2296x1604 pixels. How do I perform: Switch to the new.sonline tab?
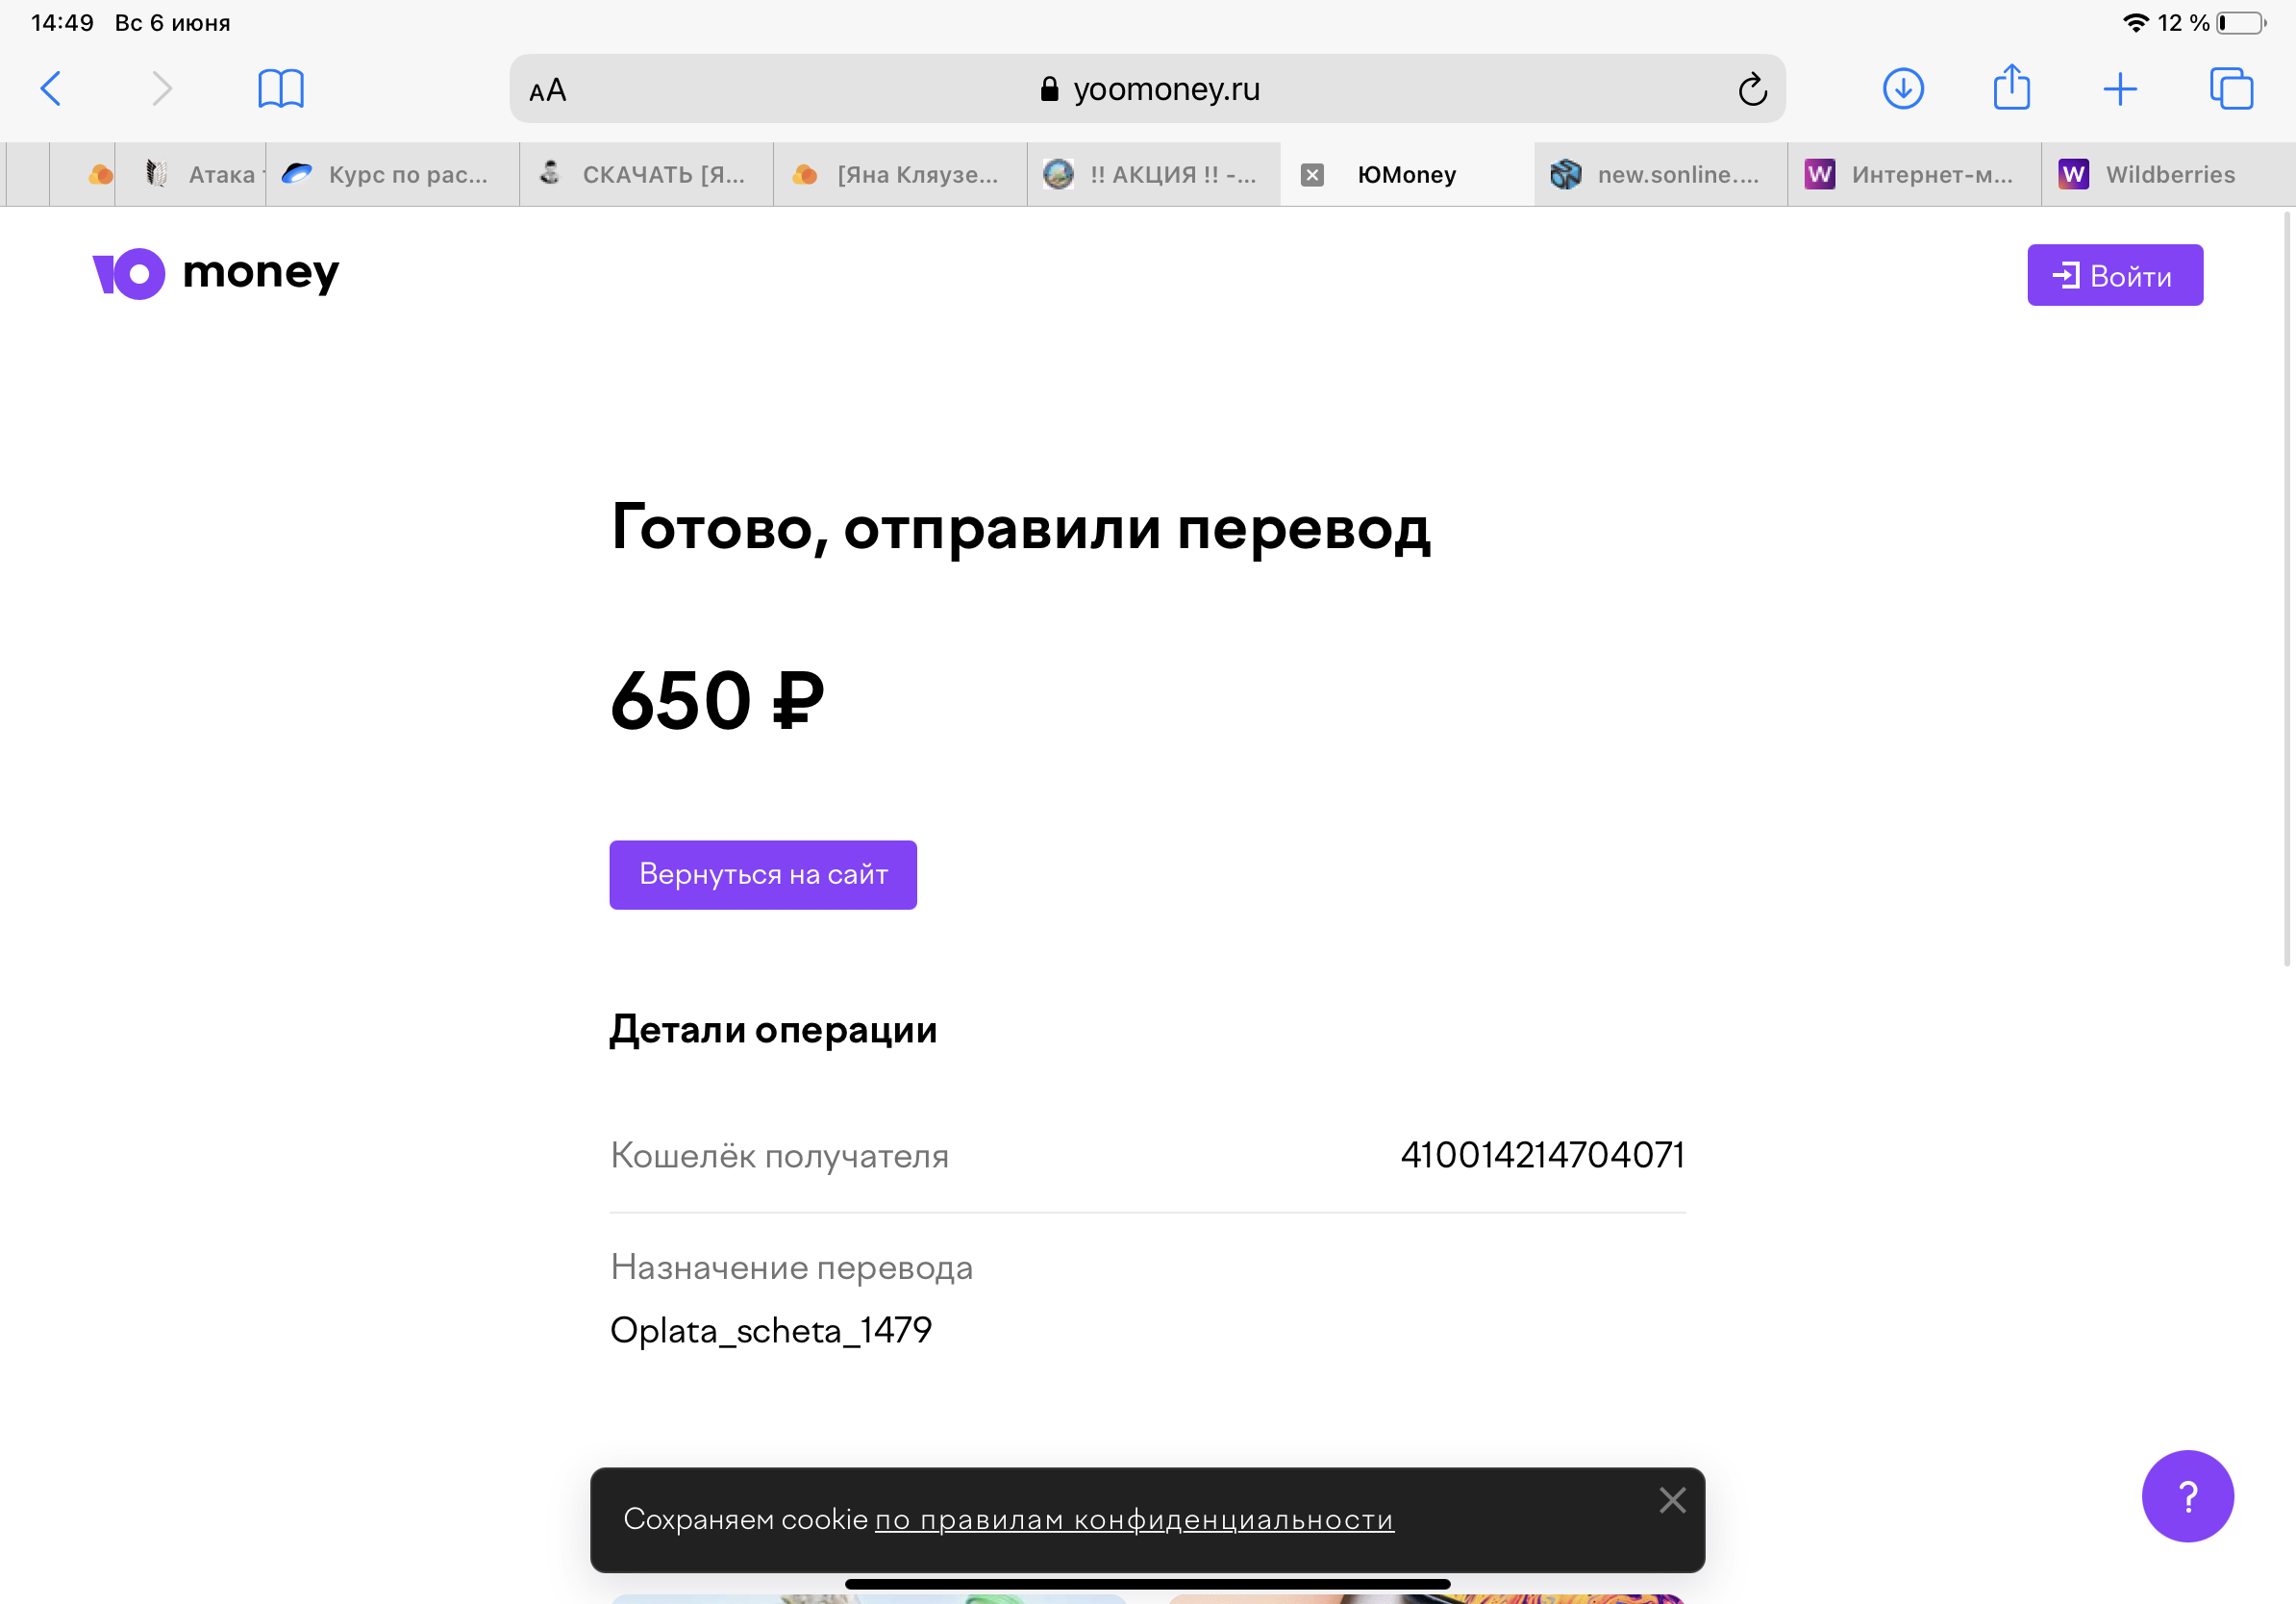[1660, 175]
